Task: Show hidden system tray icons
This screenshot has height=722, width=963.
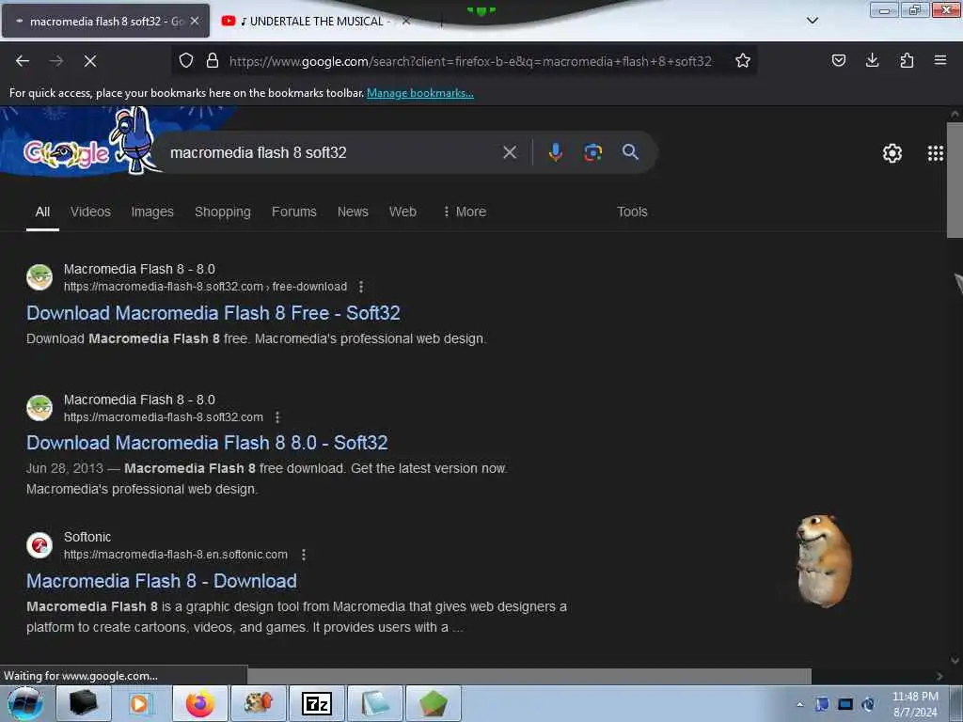Action: tap(799, 704)
